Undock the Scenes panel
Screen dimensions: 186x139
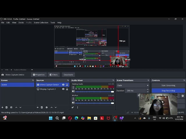click(33, 81)
